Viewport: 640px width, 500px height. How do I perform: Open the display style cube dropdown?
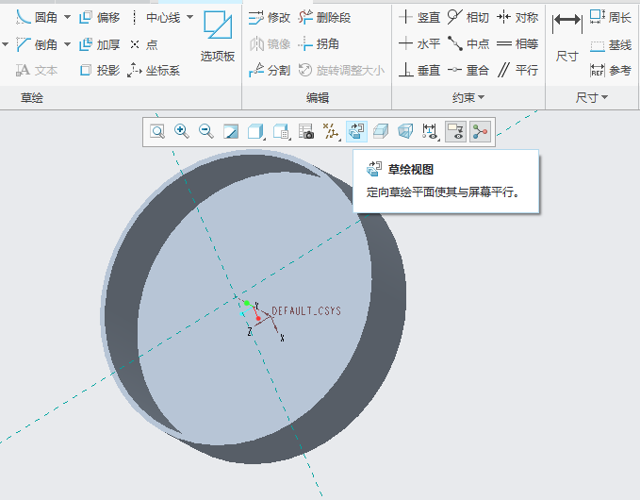256,131
